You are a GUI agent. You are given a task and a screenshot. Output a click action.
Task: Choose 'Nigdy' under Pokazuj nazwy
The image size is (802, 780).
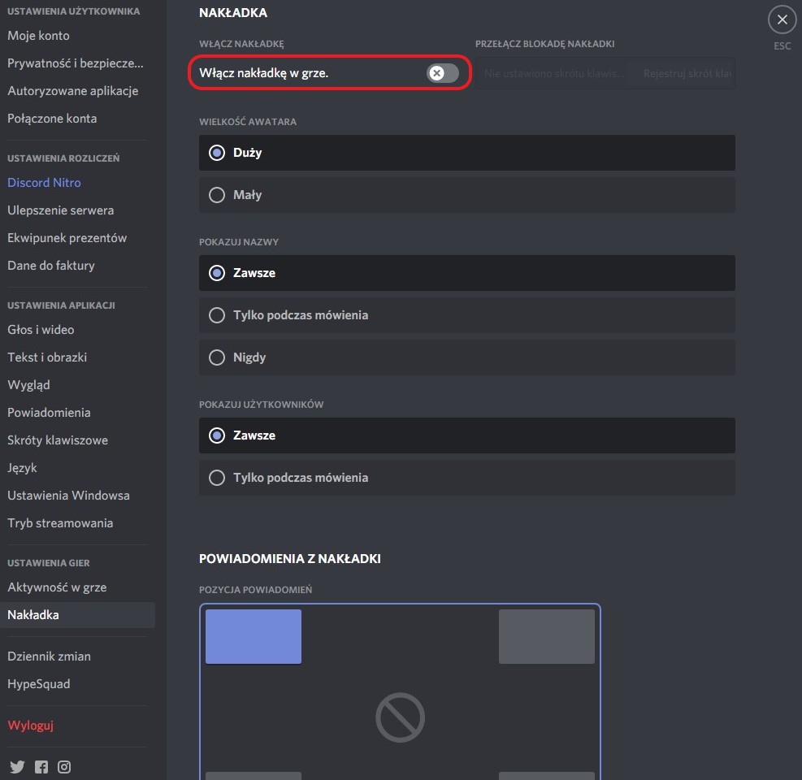pyautogui.click(x=466, y=357)
